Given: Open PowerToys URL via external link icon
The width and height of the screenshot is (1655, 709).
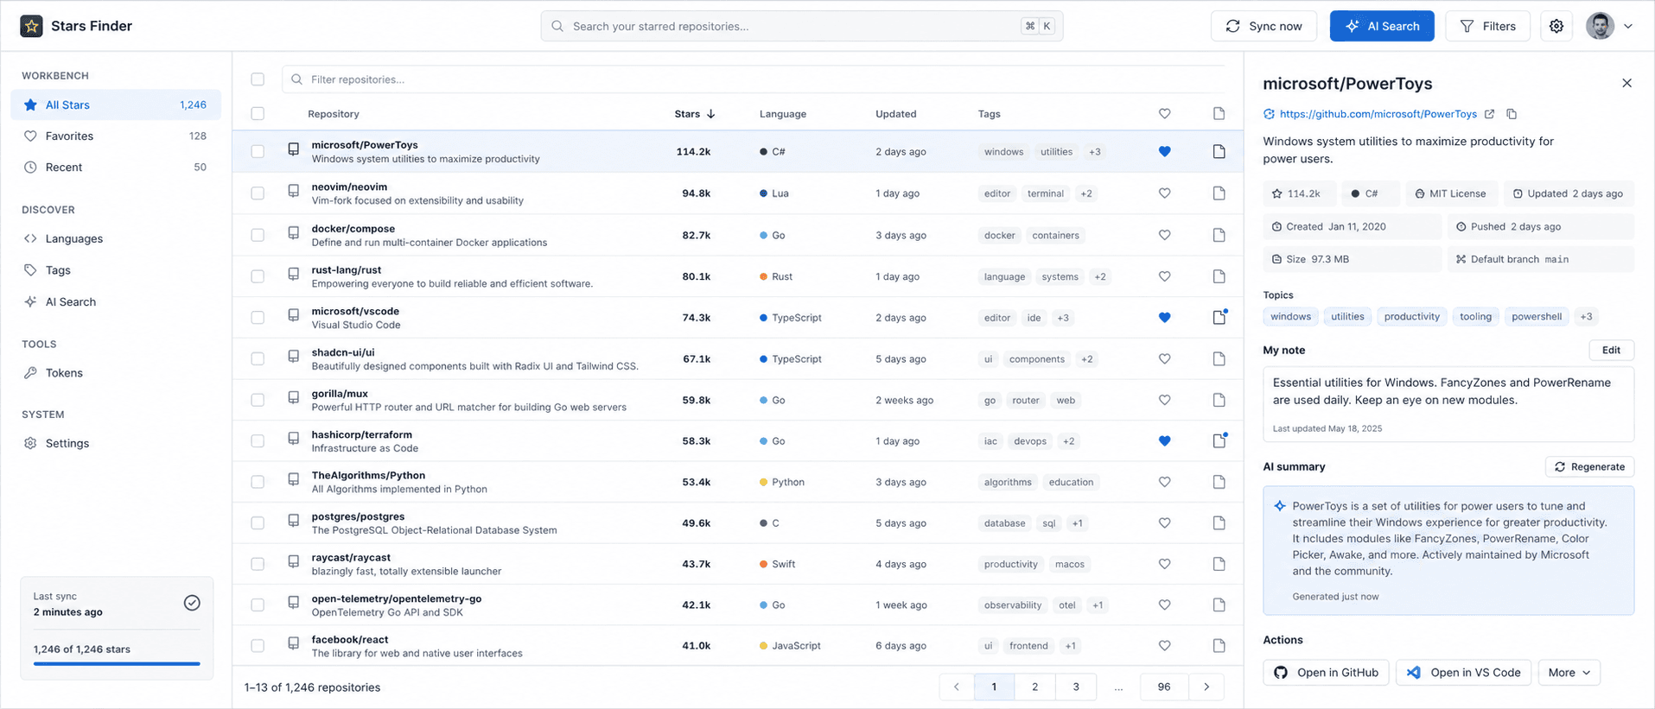Looking at the screenshot, I should [1489, 114].
